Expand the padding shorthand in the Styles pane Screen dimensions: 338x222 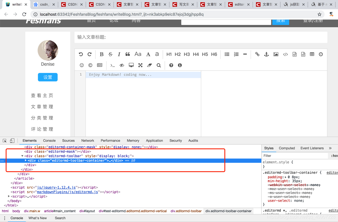[286, 177]
